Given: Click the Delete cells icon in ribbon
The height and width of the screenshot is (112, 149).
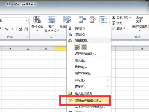Looking at the screenshot, I should (x=93, y=20).
